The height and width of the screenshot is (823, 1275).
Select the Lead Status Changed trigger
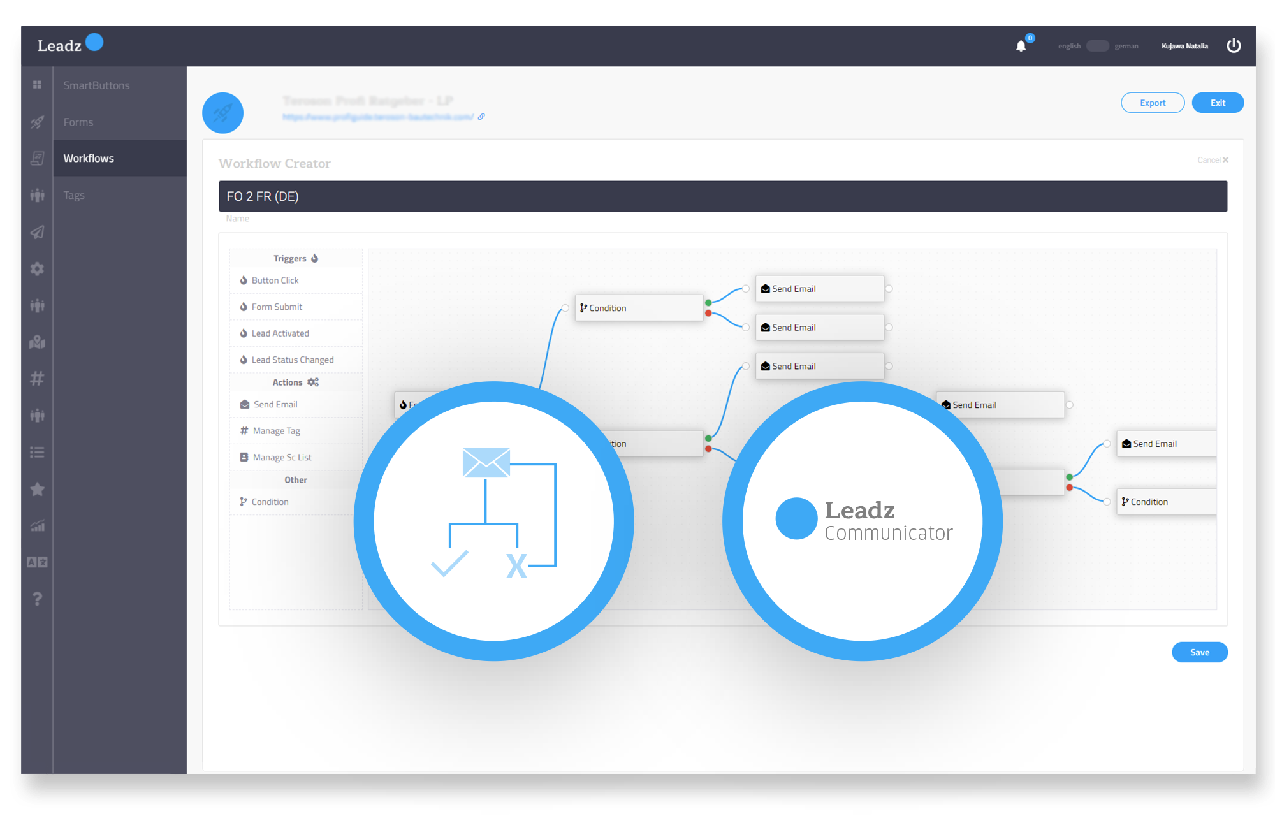click(x=296, y=360)
